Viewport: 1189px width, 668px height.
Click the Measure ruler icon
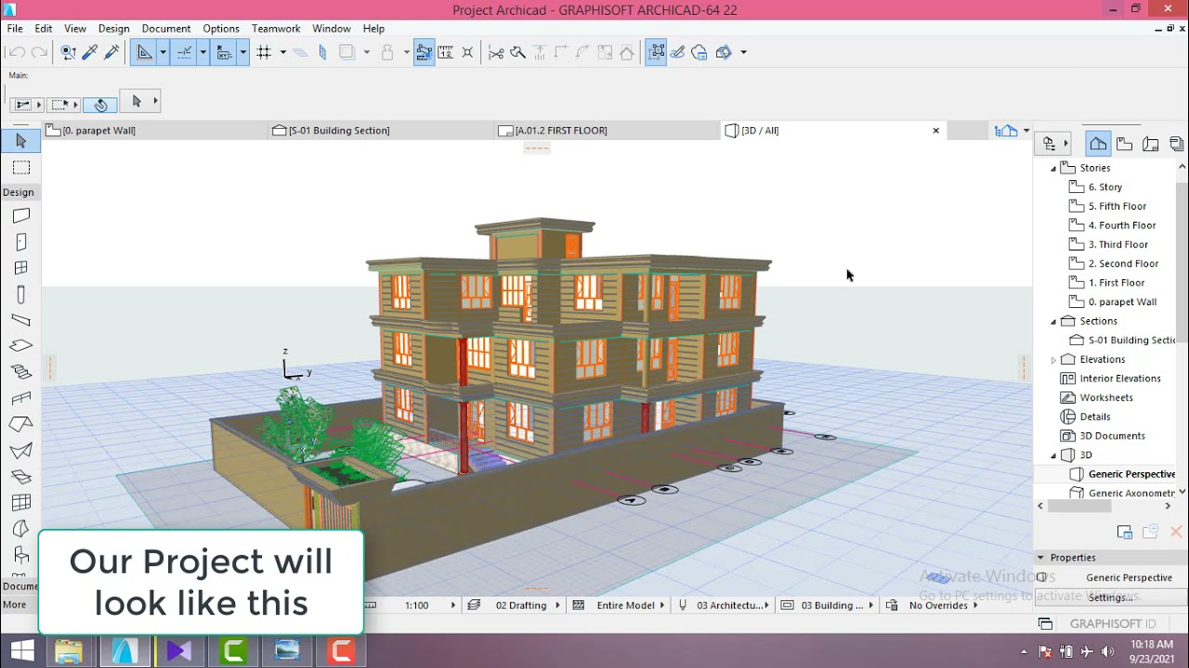tap(445, 52)
